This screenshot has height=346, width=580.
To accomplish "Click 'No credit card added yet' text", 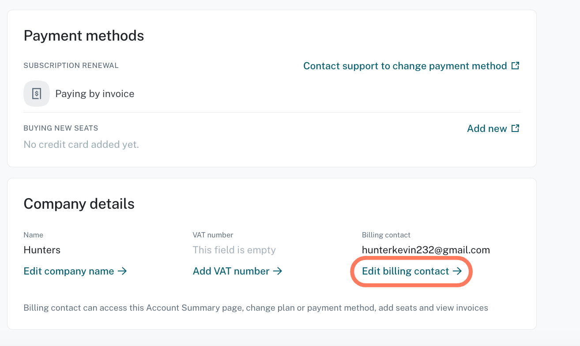I will (81, 144).
